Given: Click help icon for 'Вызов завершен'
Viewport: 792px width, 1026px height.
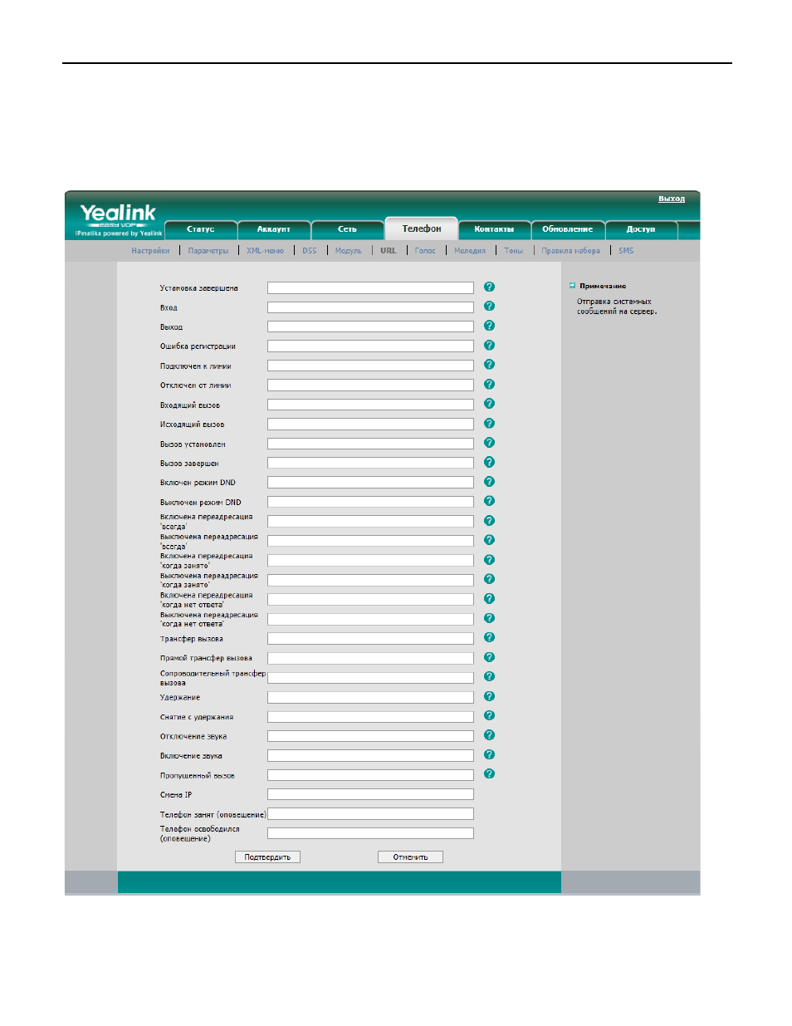Looking at the screenshot, I should [489, 462].
